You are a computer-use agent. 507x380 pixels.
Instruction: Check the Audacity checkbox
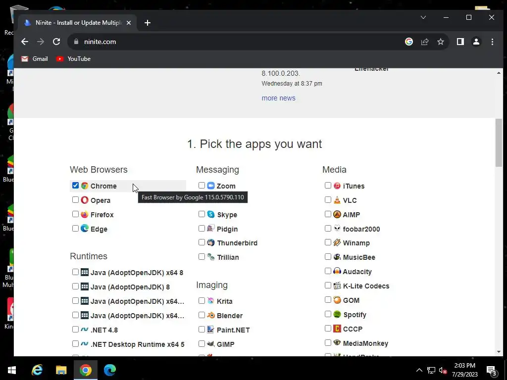(328, 271)
